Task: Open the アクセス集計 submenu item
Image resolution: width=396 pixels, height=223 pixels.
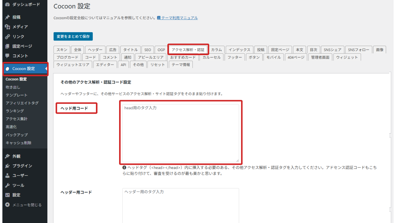Action: coord(16,119)
